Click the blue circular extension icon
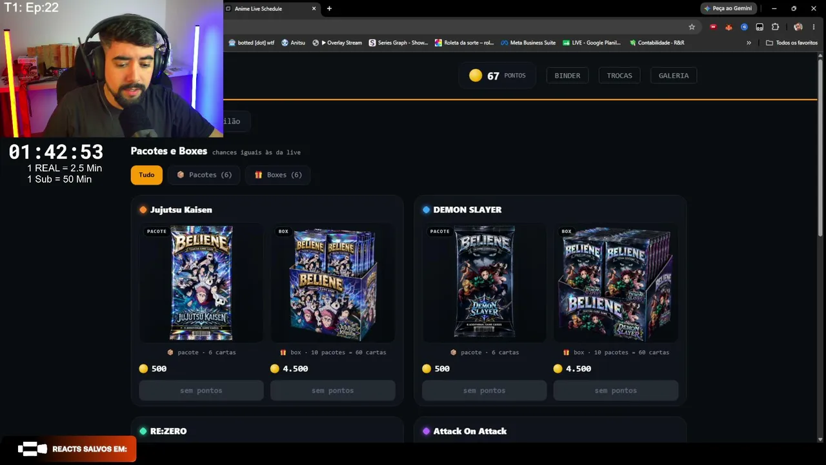 744,27
